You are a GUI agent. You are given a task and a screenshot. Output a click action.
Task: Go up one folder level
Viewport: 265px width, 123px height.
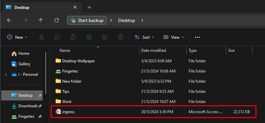40,20
